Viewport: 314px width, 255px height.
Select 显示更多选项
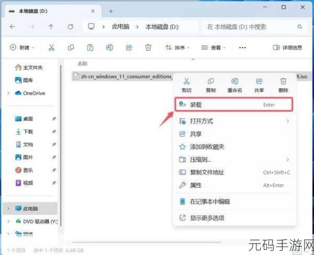(x=234, y=217)
